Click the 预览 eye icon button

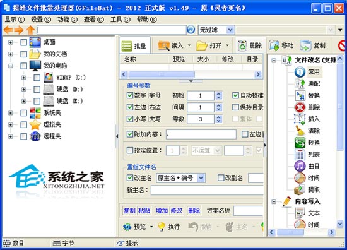pyautogui.click(x=127, y=227)
